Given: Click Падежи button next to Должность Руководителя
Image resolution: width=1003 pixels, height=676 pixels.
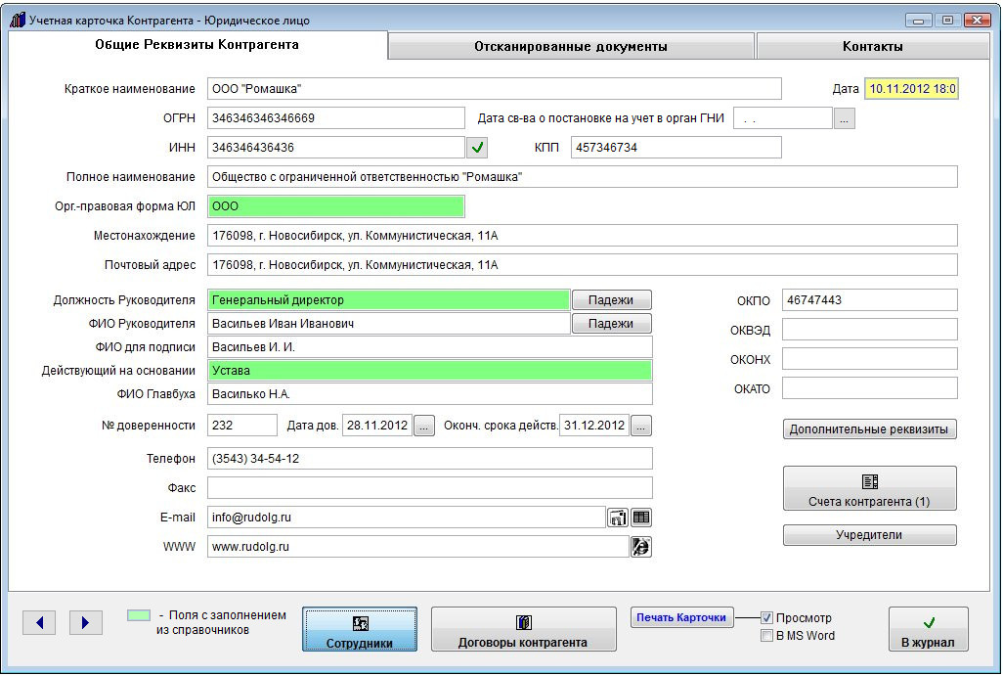Looking at the screenshot, I should pos(611,300).
